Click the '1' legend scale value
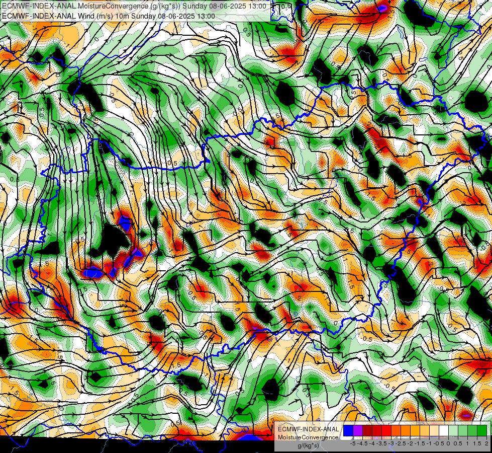This screenshot has height=453, width=492. 467,443
